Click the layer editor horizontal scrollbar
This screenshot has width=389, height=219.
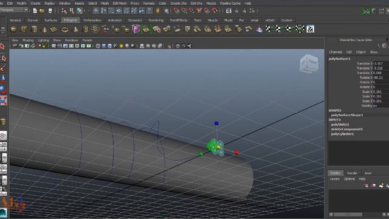pyautogui.click(x=348, y=215)
